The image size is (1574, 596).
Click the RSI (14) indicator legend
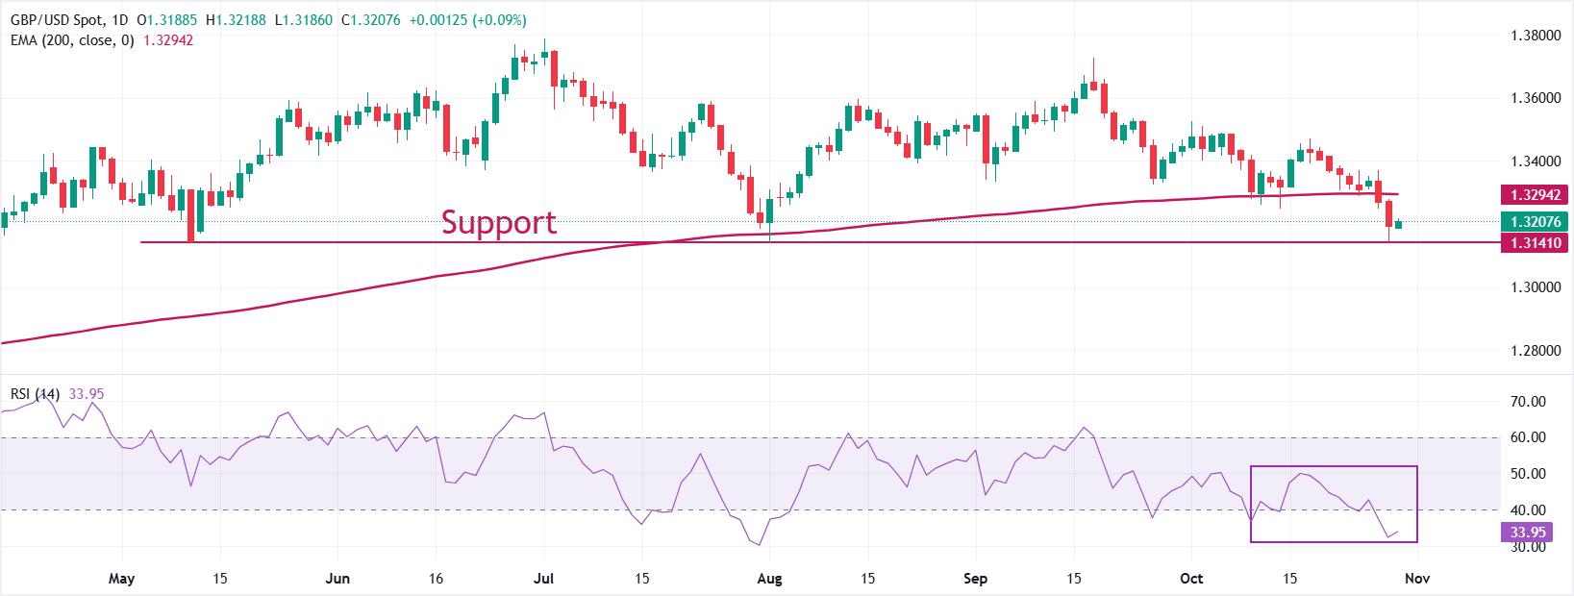tap(35, 393)
